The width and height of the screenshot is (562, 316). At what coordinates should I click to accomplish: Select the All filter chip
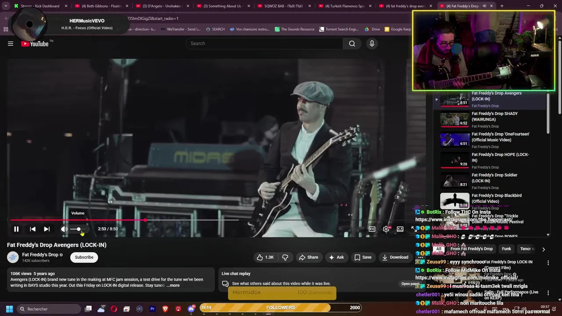pyautogui.click(x=439, y=249)
